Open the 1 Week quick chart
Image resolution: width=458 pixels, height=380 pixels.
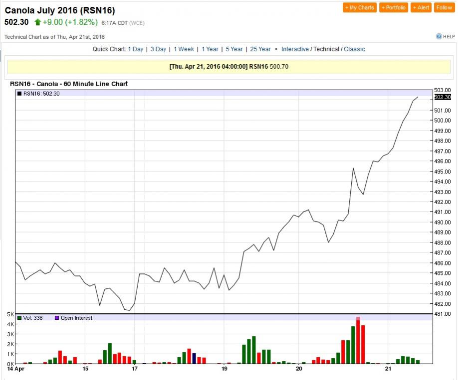click(x=184, y=49)
